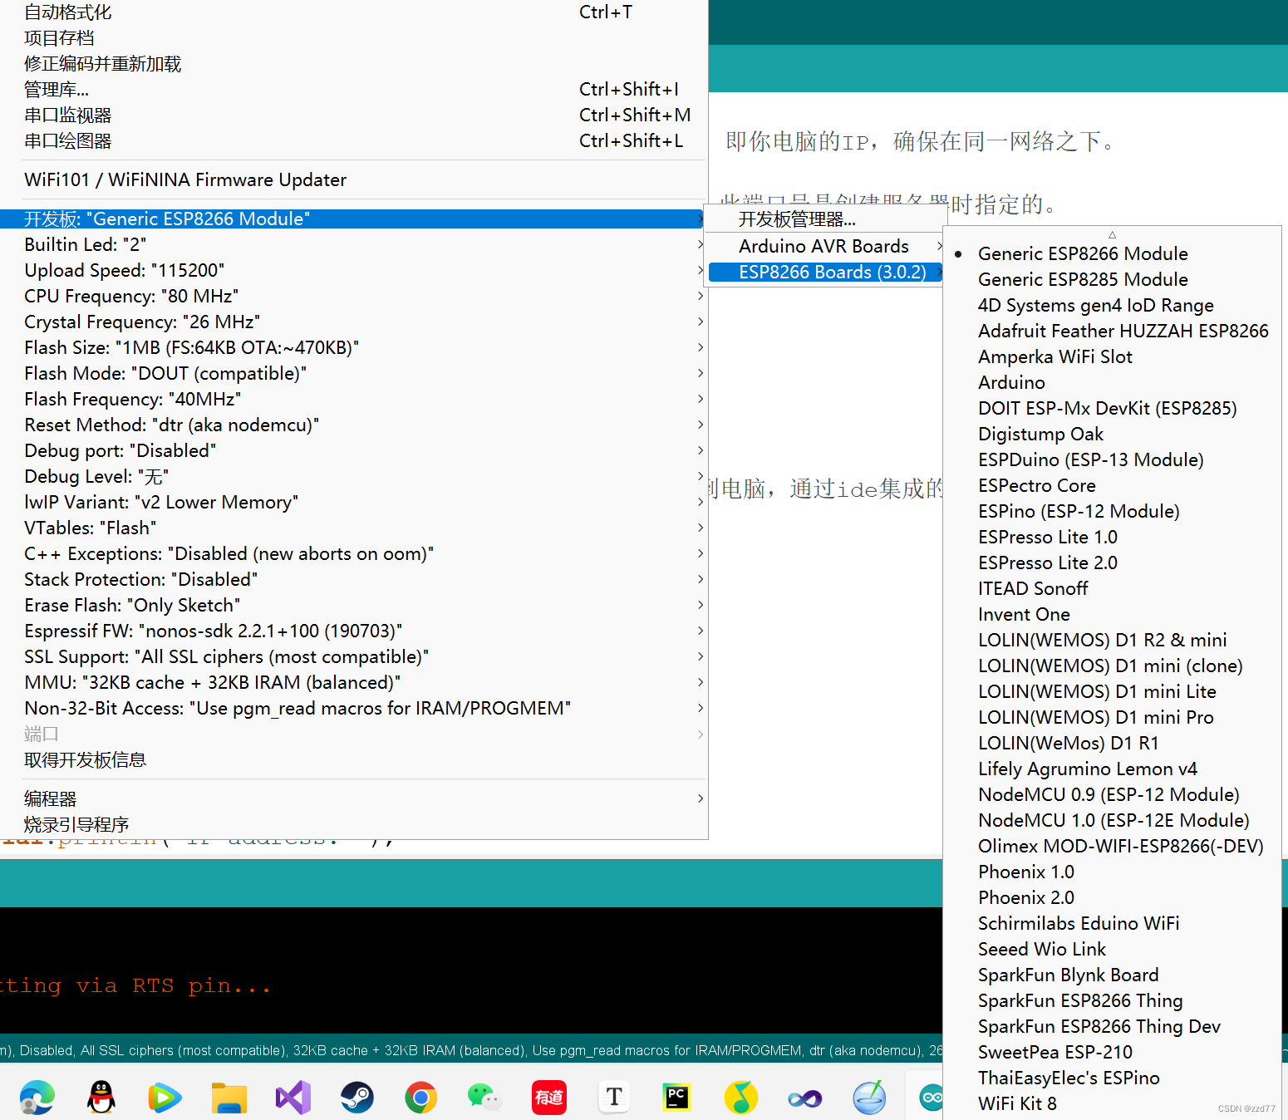Switch to Arduino IDE taskbar icon
The height and width of the screenshot is (1120, 1288).
[931, 1098]
